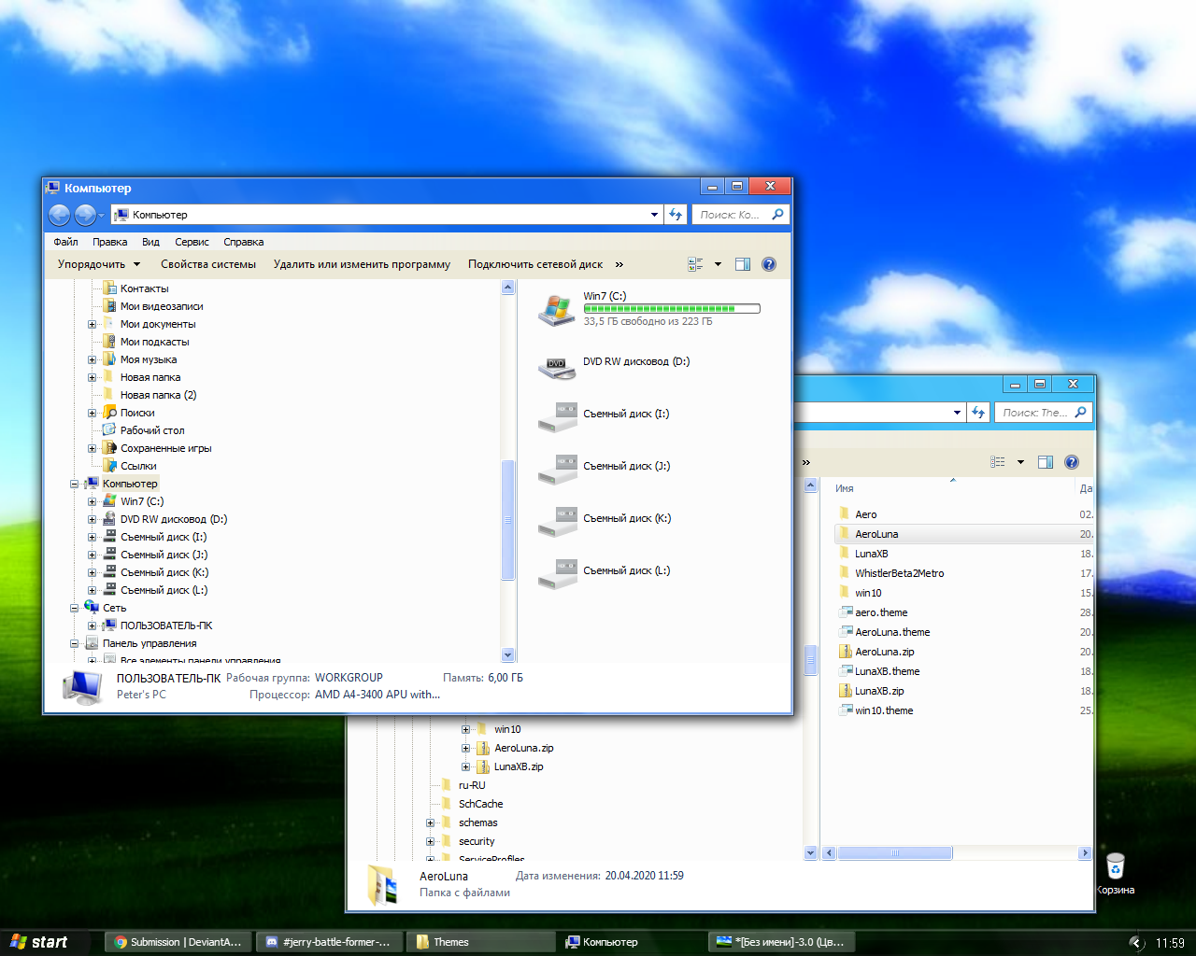Select win10 folder in Themes list
The width and height of the screenshot is (1196, 956).
pos(868,593)
